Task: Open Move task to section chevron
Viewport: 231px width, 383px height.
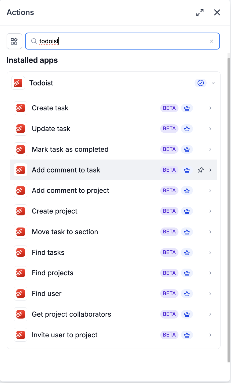Action: point(210,232)
